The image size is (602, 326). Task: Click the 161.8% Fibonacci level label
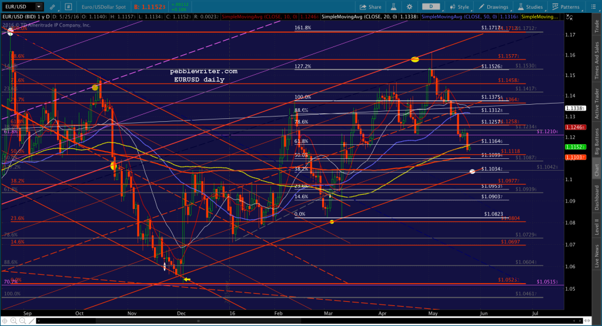(303, 28)
